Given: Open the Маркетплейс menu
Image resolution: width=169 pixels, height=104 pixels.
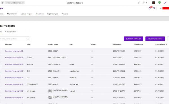Looking at the screenshot, I should [12, 14].
